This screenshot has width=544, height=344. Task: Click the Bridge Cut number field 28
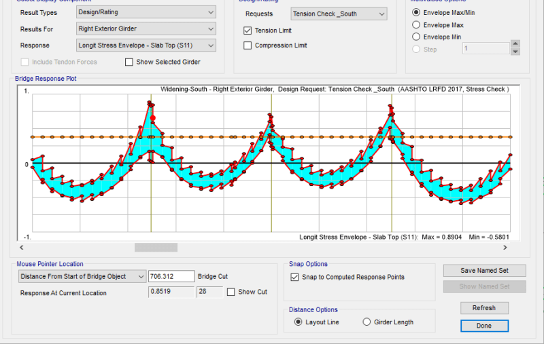pos(209,292)
